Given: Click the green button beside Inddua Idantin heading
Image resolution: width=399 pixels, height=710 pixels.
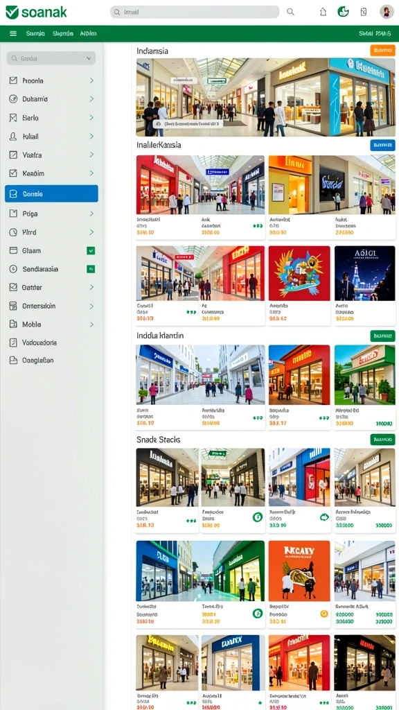Looking at the screenshot, I should tap(382, 336).
